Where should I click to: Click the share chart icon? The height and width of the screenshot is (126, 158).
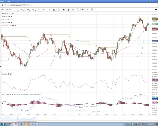[x=92, y=9]
